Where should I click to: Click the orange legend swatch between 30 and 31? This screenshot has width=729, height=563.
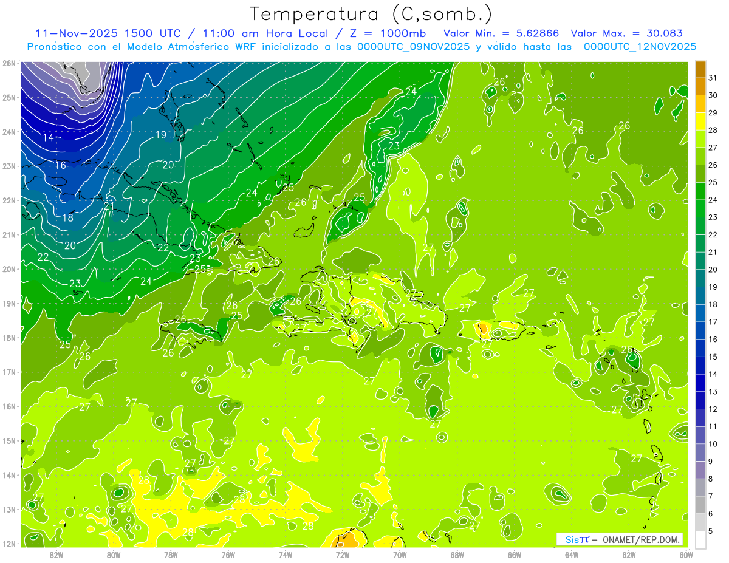700,87
